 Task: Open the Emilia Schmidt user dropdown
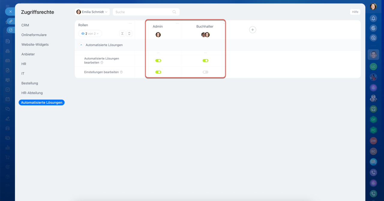coord(92,12)
